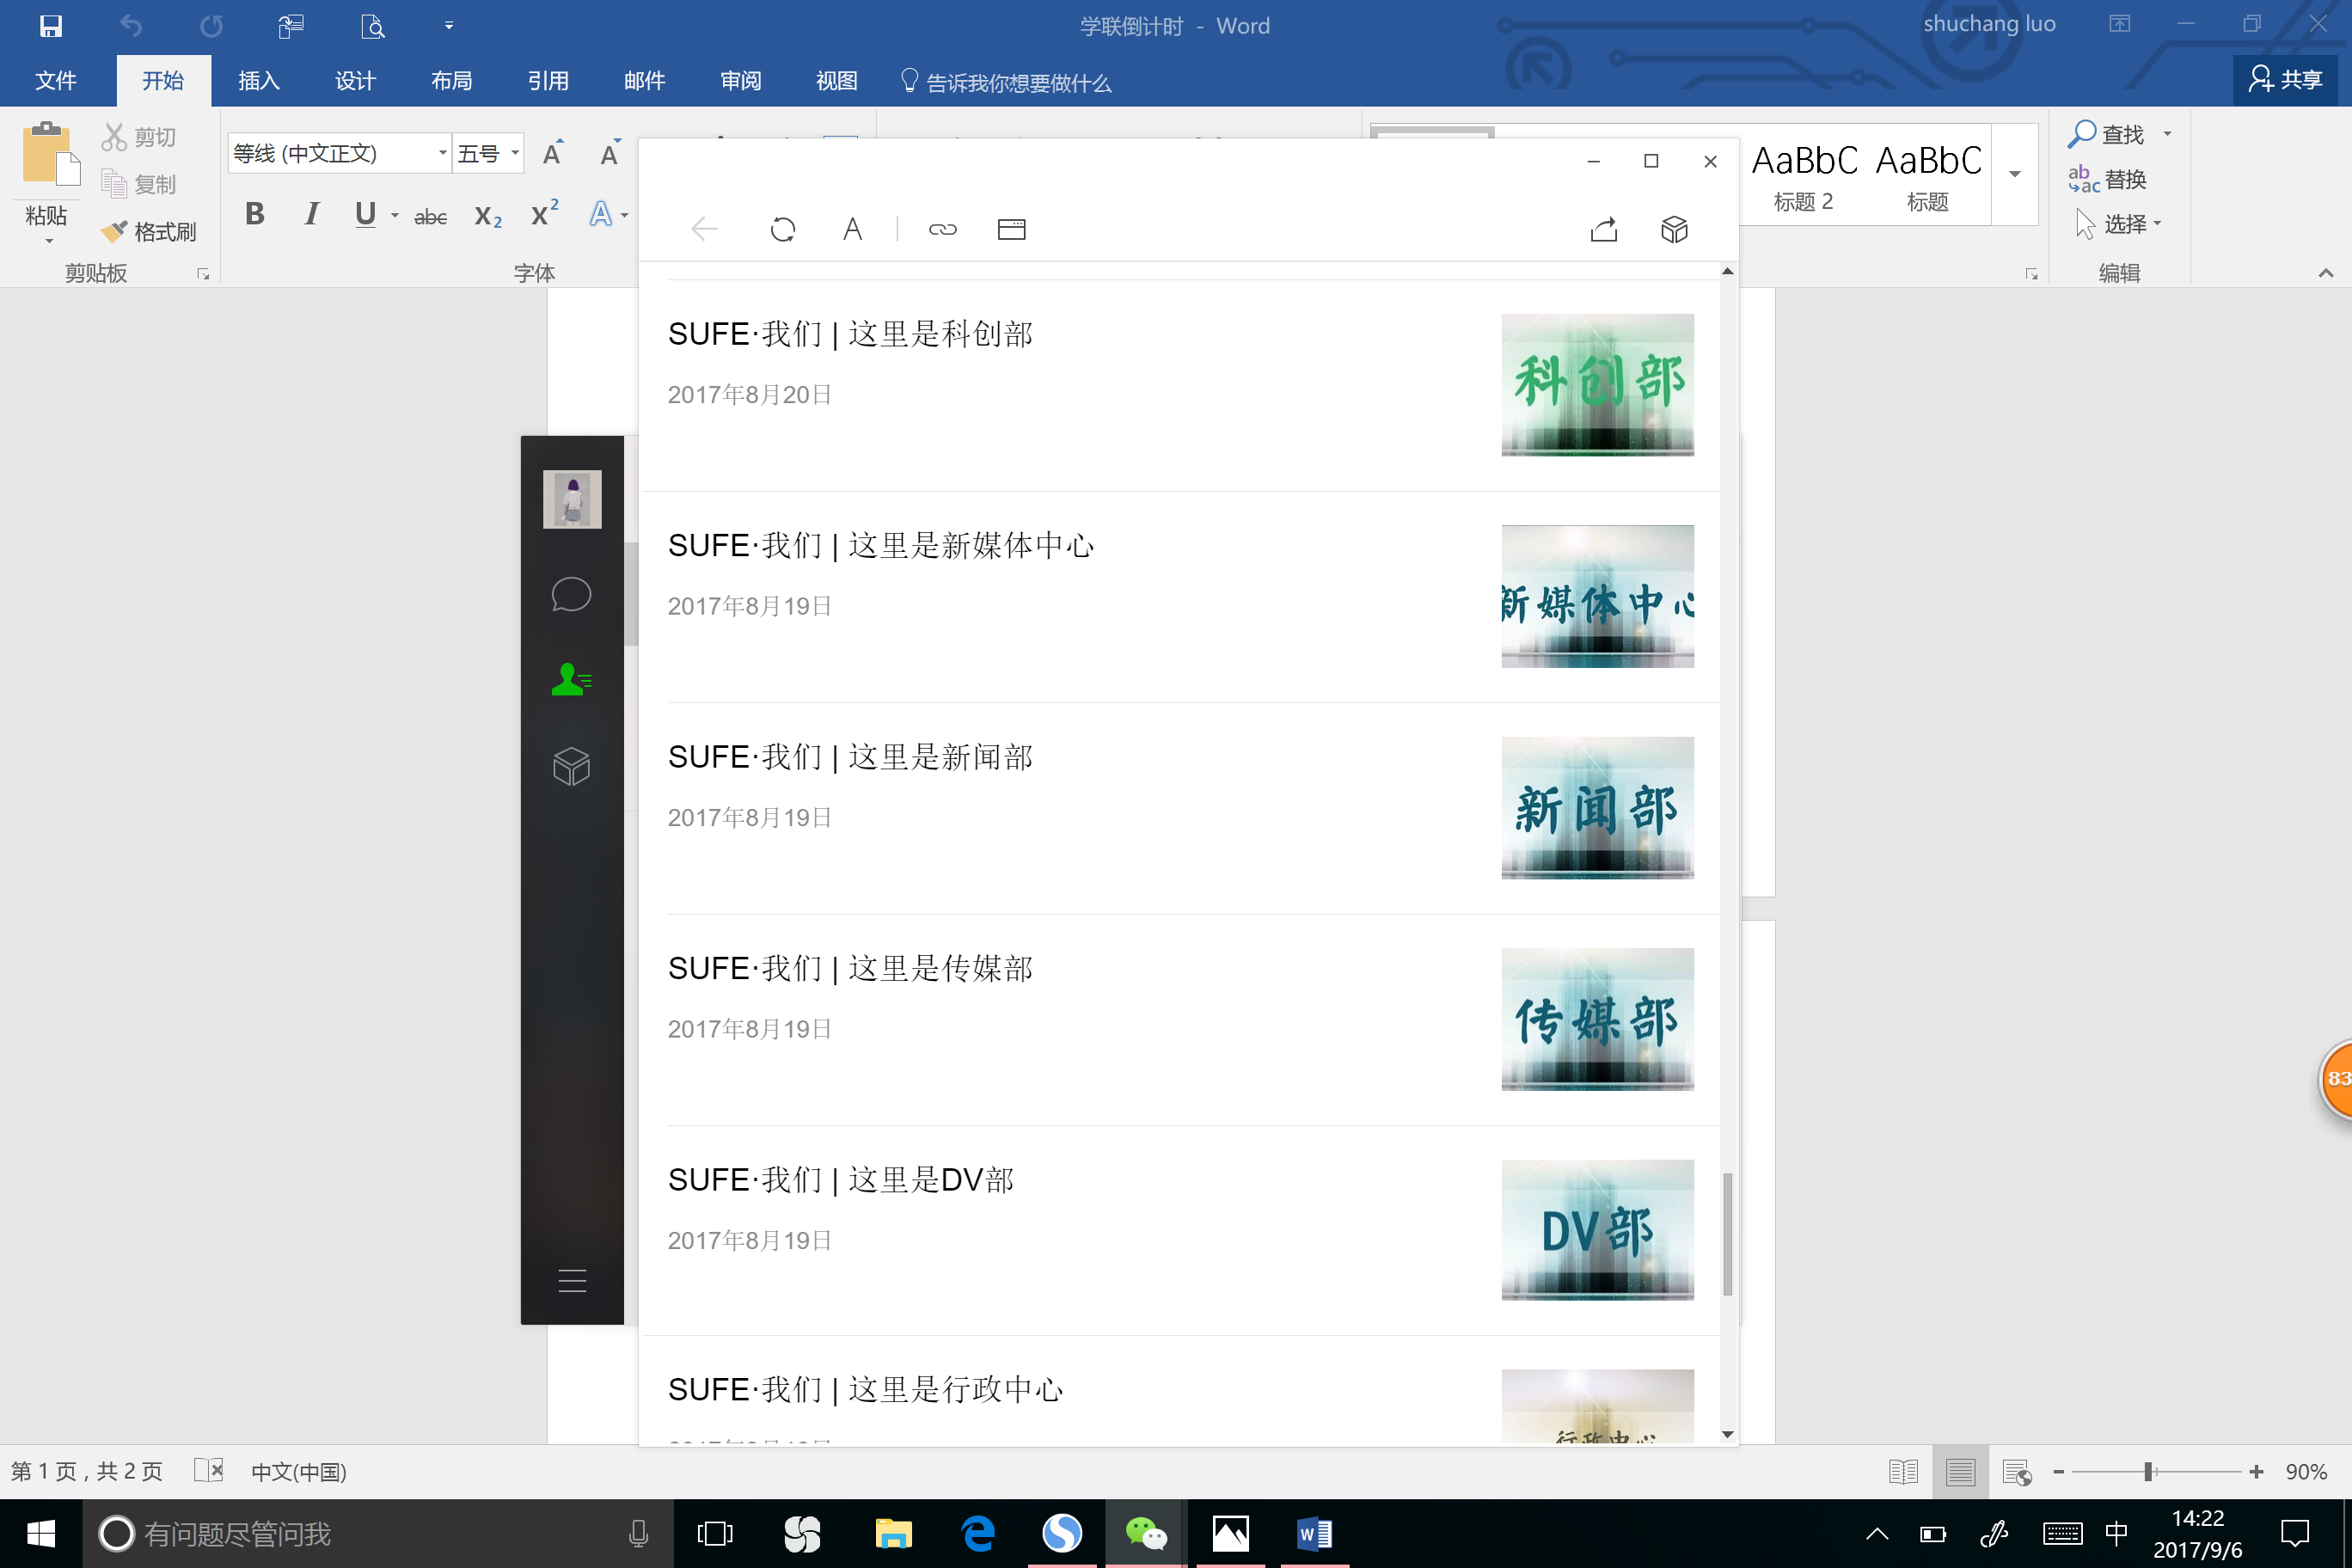Viewport: 2352px width, 1568px height.
Task: Click the 共享 share button
Action: (x=2285, y=80)
